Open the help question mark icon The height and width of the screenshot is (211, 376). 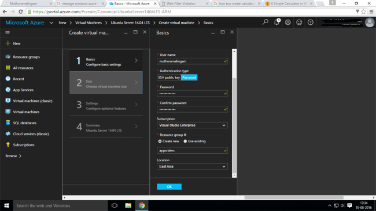point(310,23)
